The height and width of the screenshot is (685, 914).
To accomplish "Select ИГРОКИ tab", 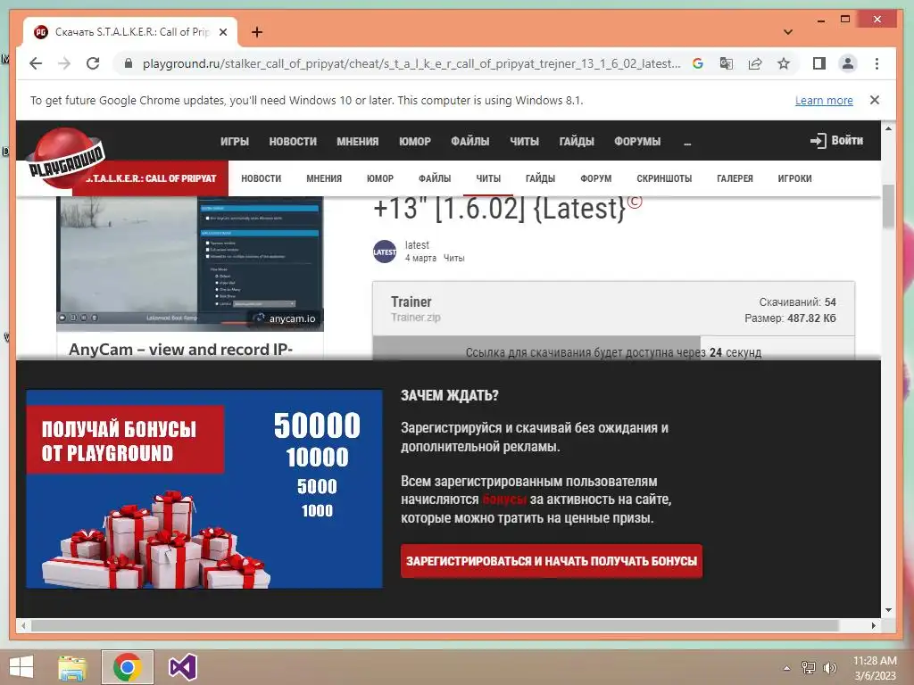I will (794, 178).
